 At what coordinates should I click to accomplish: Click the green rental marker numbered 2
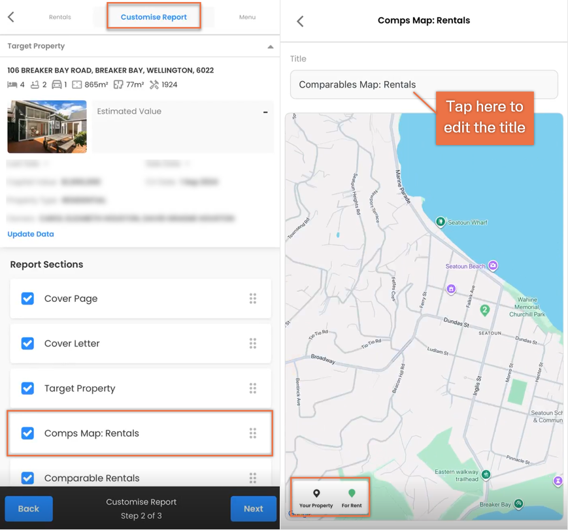click(485, 310)
